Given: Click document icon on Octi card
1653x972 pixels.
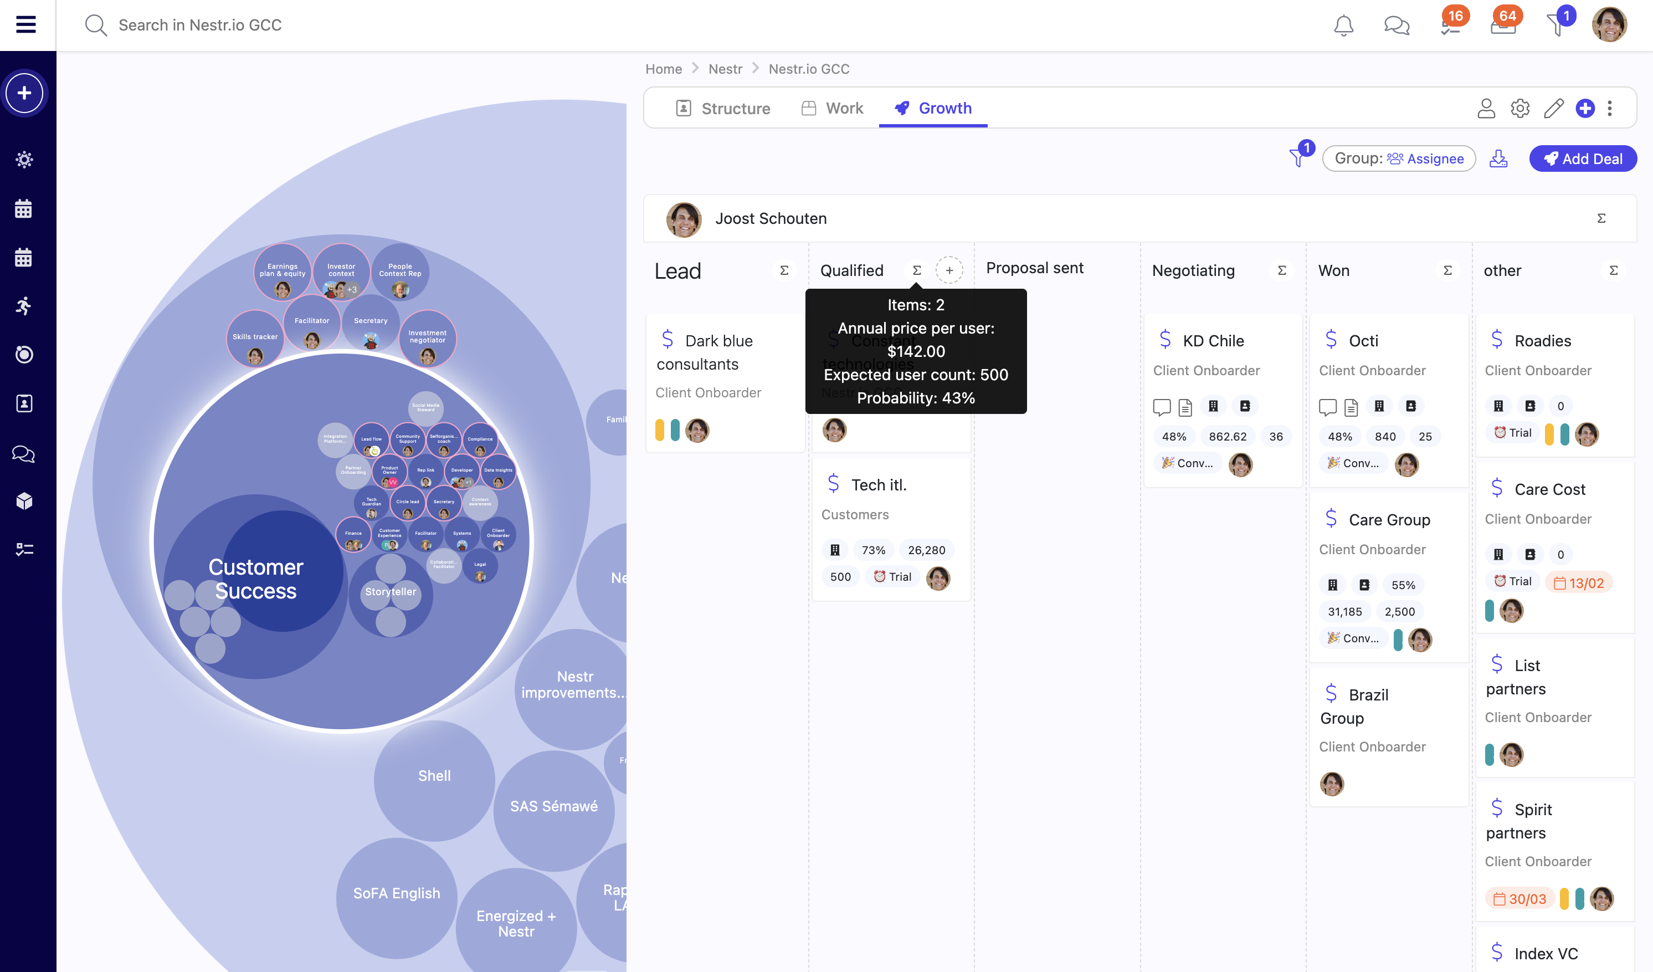Looking at the screenshot, I should pos(1351,407).
